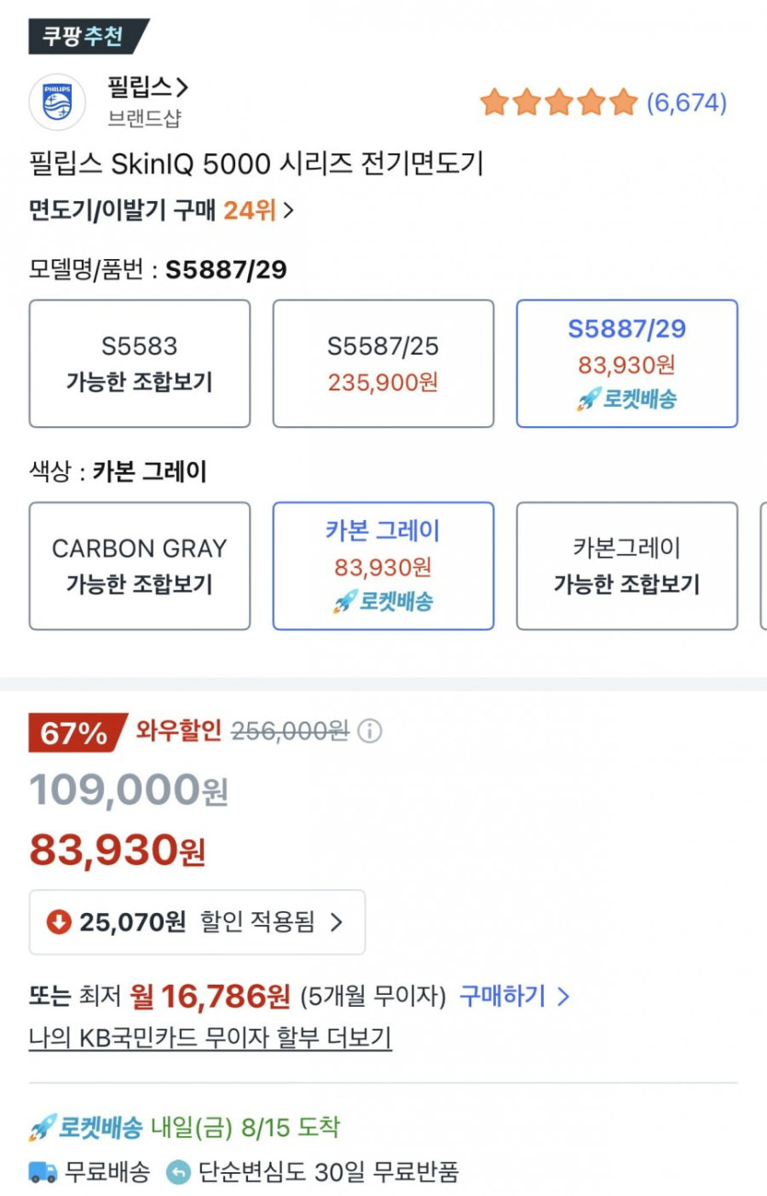Select model option S5583
Image resolution: width=767 pixels, height=1196 pixels.
[140, 364]
